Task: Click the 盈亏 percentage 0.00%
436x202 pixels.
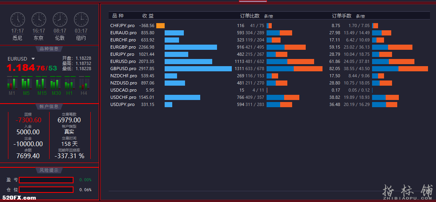Action: (86, 180)
